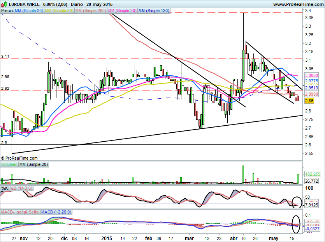
Task: Click the -0,0327 MACD value tag
Action: pyautogui.click(x=312, y=229)
